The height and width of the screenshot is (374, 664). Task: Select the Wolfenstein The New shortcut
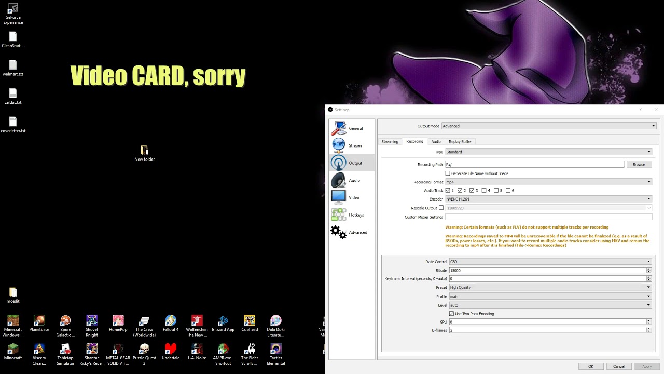click(197, 327)
